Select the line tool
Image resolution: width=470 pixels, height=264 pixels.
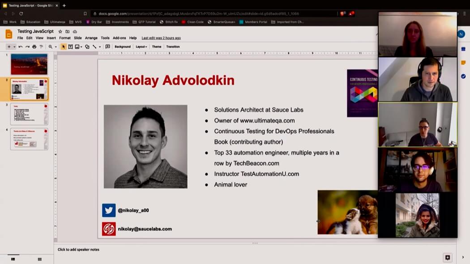[95, 47]
